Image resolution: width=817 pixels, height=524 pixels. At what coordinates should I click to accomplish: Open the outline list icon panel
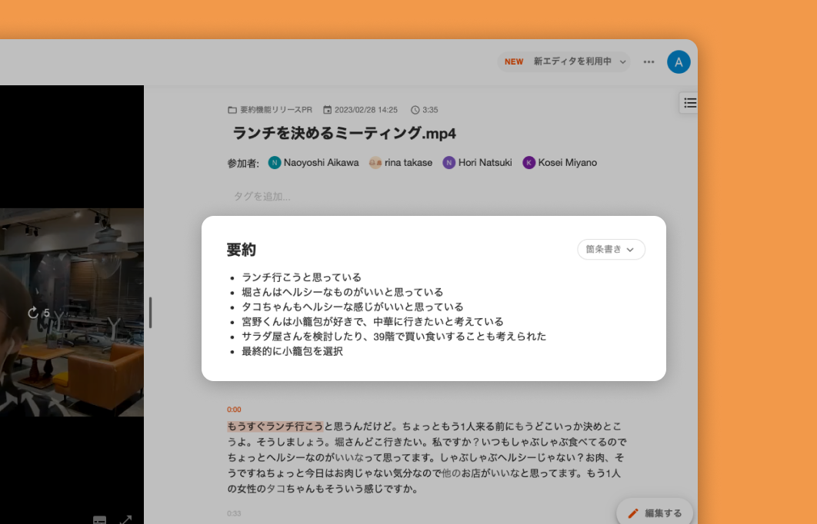tap(689, 103)
